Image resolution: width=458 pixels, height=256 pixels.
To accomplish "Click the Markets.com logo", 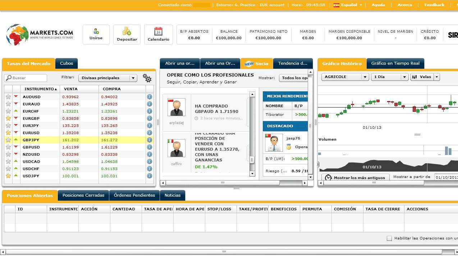I will pyautogui.click(x=40, y=35).
